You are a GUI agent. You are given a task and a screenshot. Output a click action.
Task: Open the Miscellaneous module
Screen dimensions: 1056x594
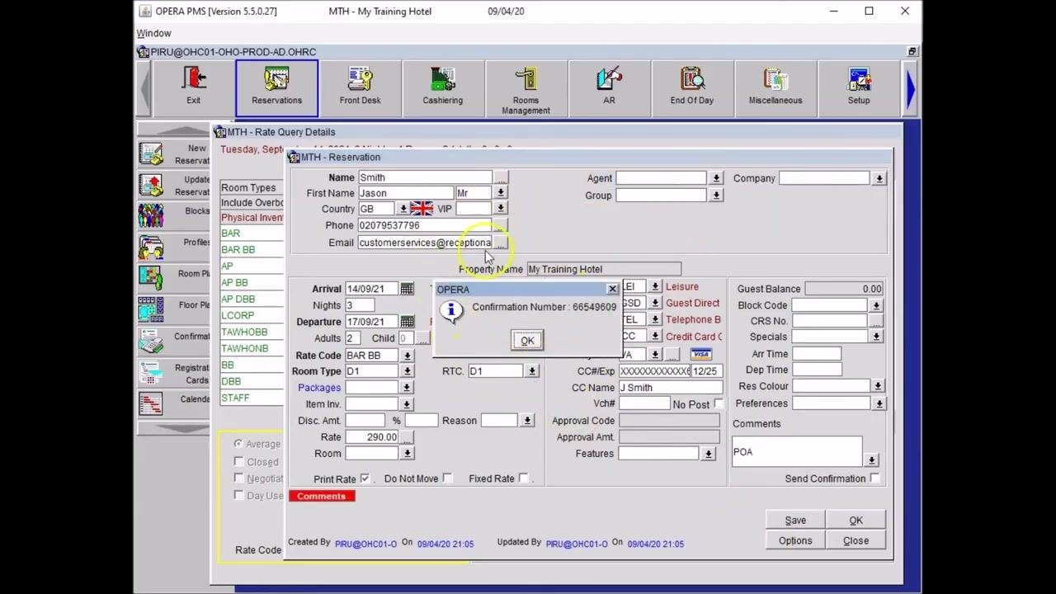click(x=775, y=87)
